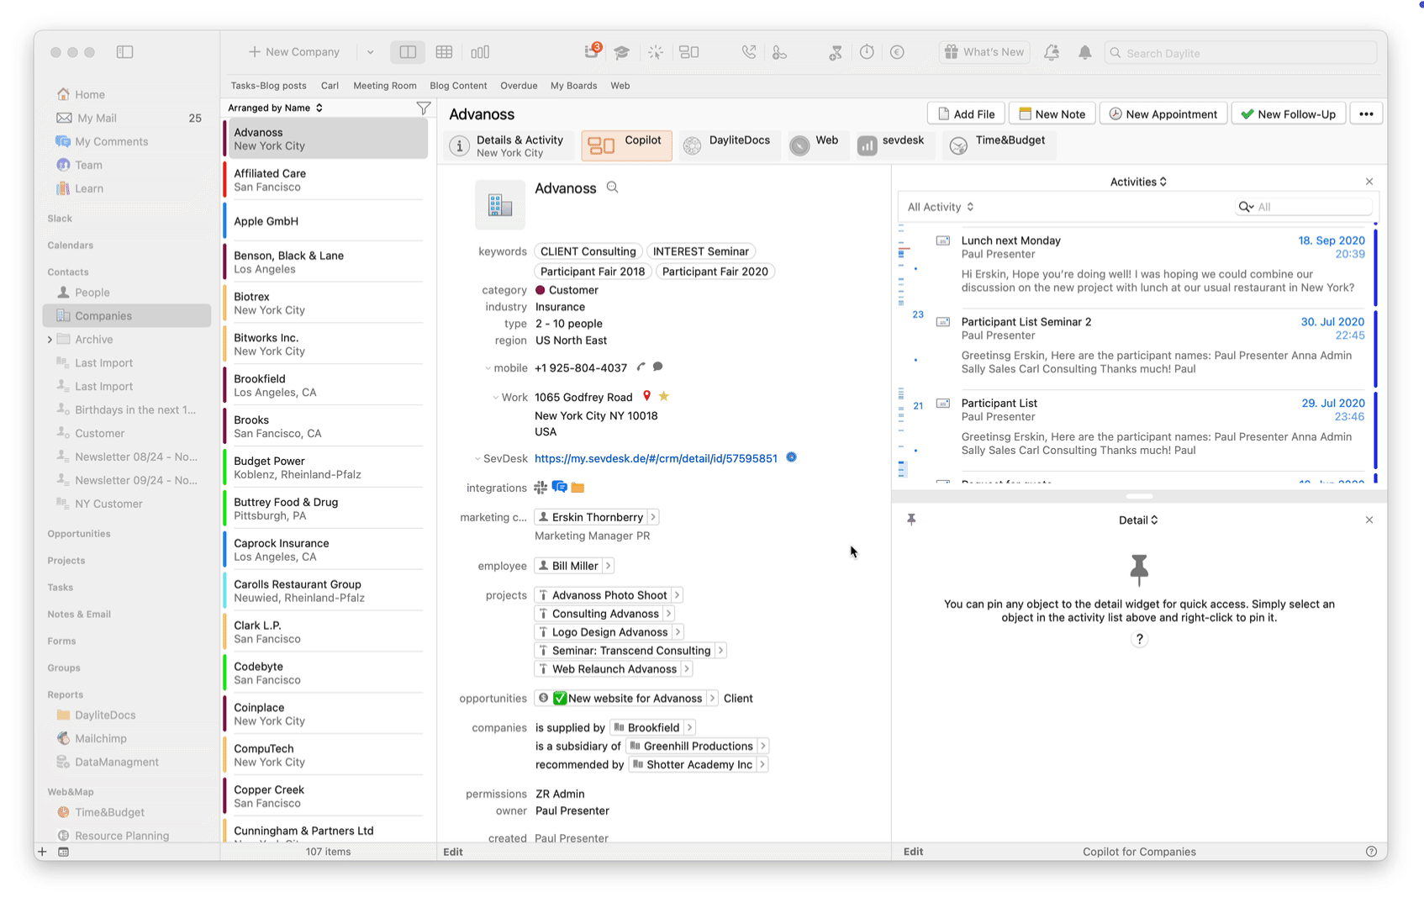Viewport: 1424px width, 908px height.
Task: Click Add File button
Action: (x=967, y=114)
